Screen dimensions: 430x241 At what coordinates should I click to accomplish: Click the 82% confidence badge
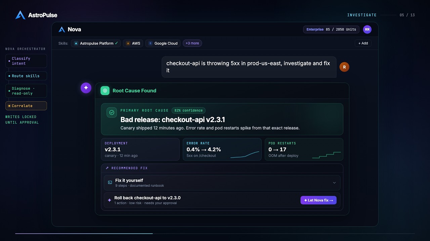point(188,110)
